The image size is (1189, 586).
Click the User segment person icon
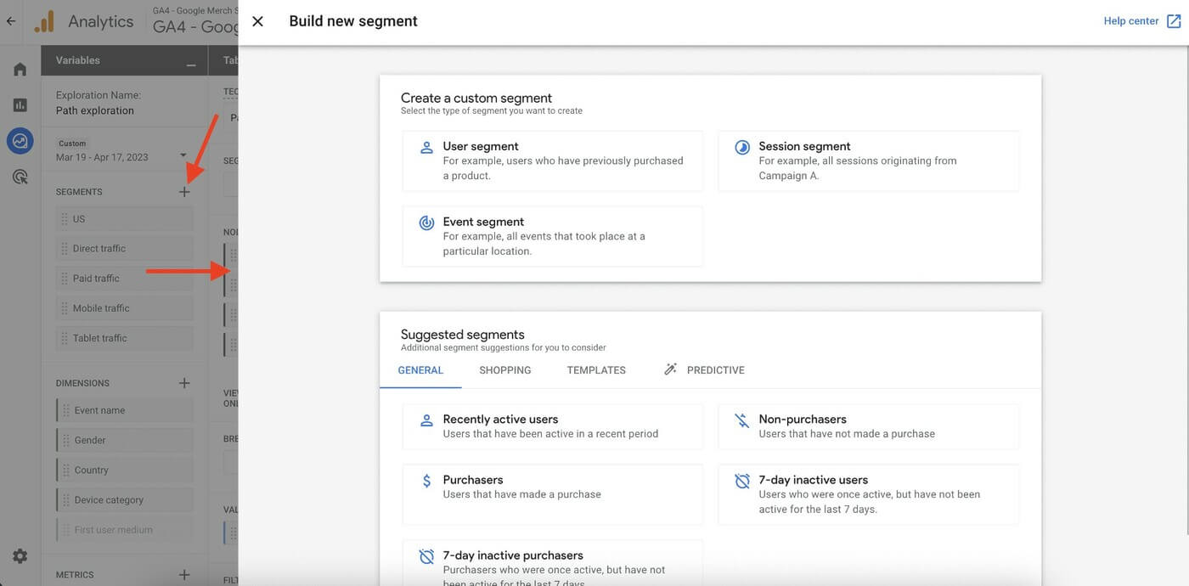click(426, 146)
